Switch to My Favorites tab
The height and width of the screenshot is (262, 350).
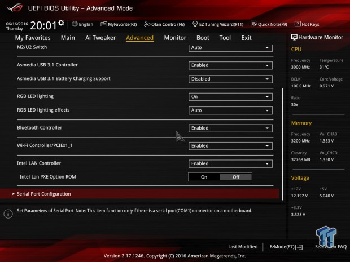point(33,38)
